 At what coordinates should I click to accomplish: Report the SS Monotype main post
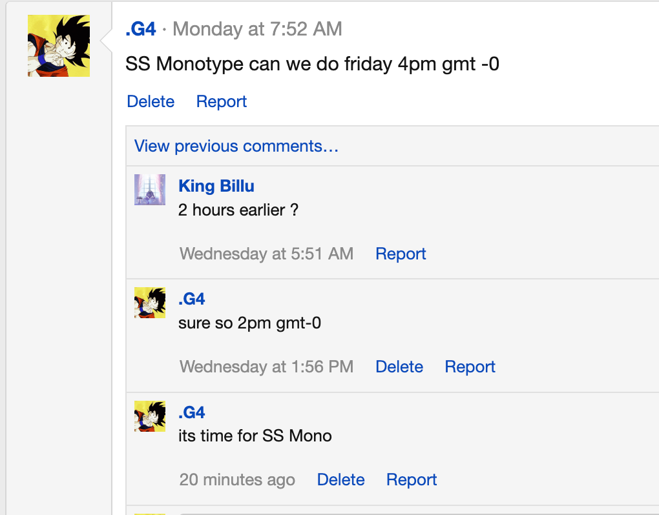222,101
